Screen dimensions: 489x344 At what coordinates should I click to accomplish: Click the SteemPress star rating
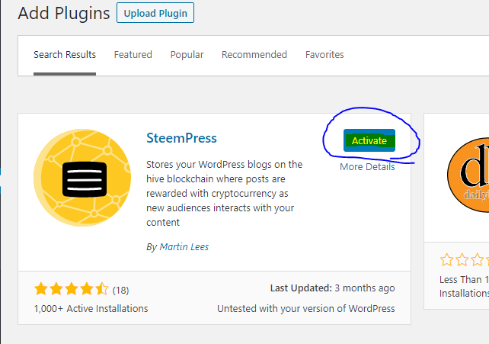[72, 289]
